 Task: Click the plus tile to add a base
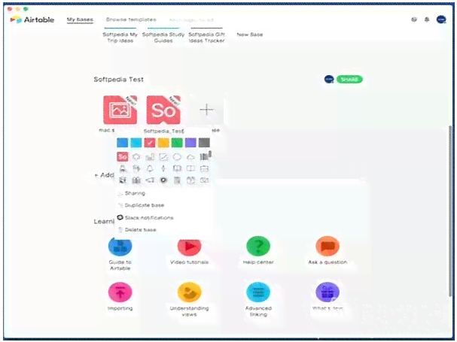[206, 110]
